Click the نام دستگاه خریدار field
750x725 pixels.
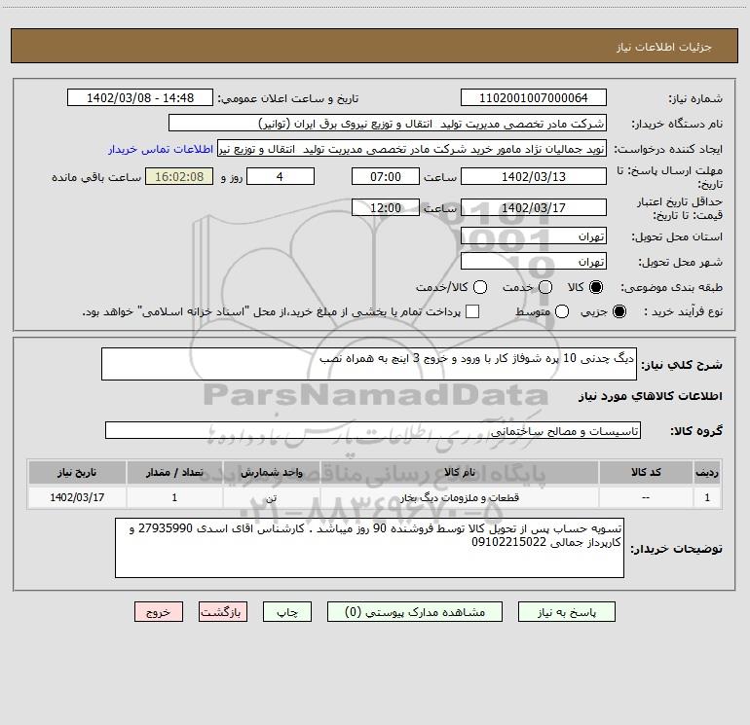388,123
